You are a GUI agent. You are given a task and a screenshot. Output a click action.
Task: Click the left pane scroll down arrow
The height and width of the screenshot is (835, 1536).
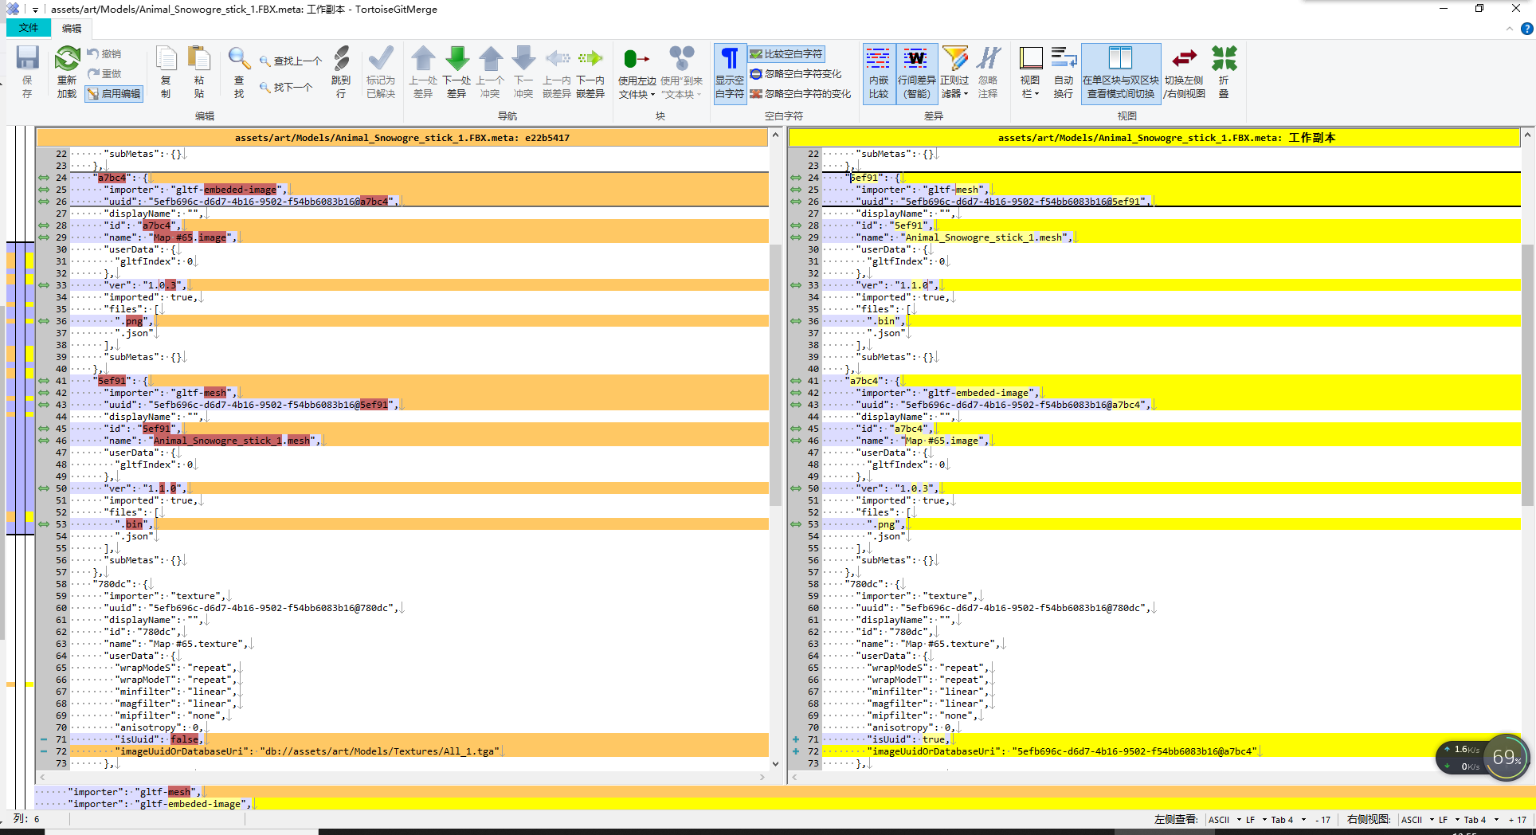(775, 763)
